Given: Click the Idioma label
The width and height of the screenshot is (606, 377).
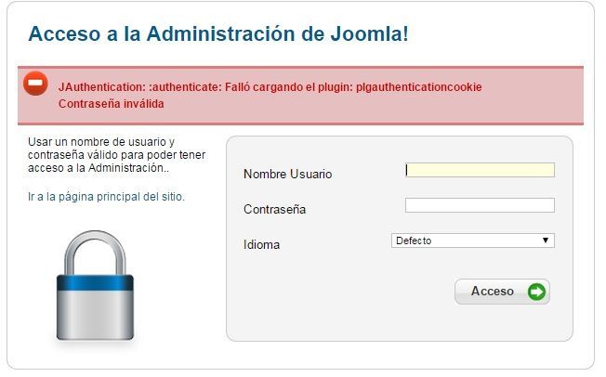Looking at the screenshot, I should [262, 244].
